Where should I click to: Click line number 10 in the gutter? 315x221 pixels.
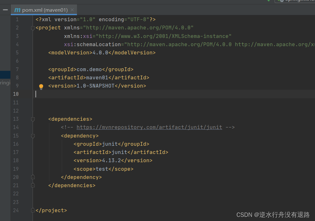pyautogui.click(x=16, y=94)
